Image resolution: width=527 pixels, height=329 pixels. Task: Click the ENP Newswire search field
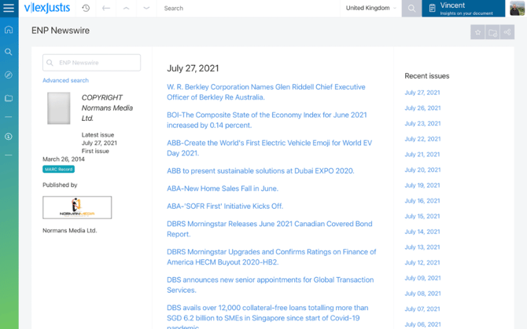pyautogui.click(x=91, y=63)
